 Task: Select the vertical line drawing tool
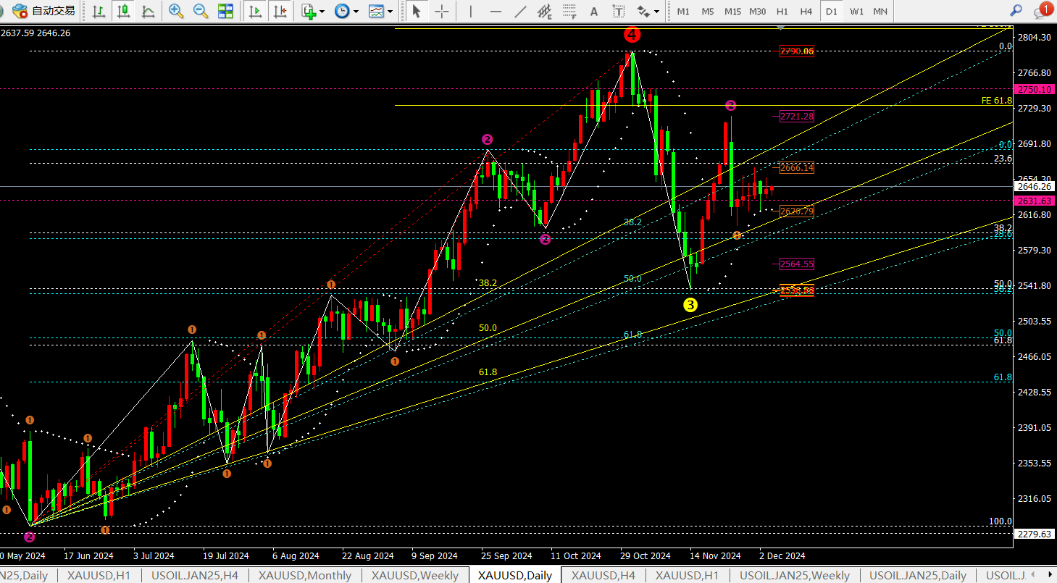(471, 11)
